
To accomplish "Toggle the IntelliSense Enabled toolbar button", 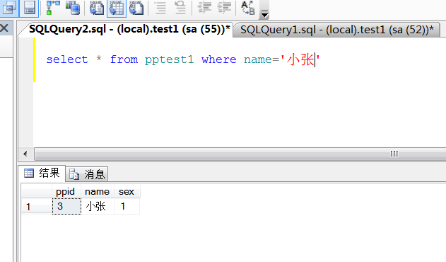I will point(30,8).
